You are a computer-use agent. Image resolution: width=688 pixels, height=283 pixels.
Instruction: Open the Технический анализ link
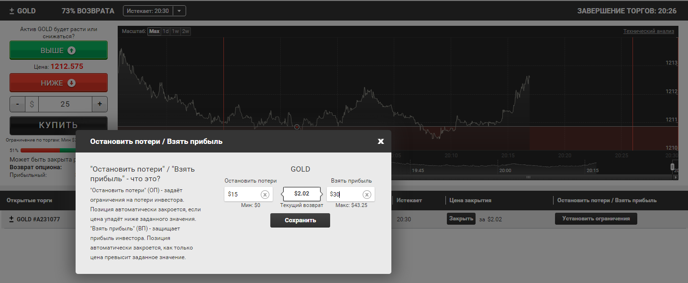pyautogui.click(x=648, y=31)
